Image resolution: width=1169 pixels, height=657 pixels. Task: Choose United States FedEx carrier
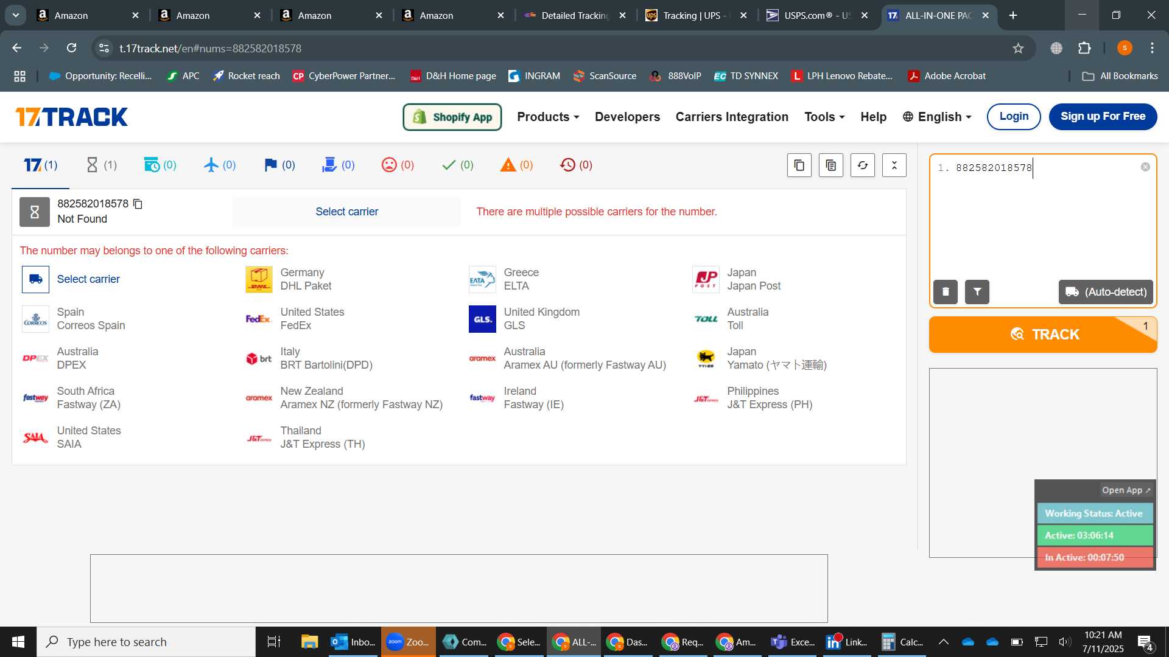[295, 319]
